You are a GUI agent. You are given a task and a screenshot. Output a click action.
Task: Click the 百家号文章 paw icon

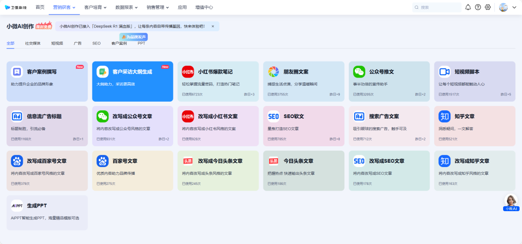102,161
